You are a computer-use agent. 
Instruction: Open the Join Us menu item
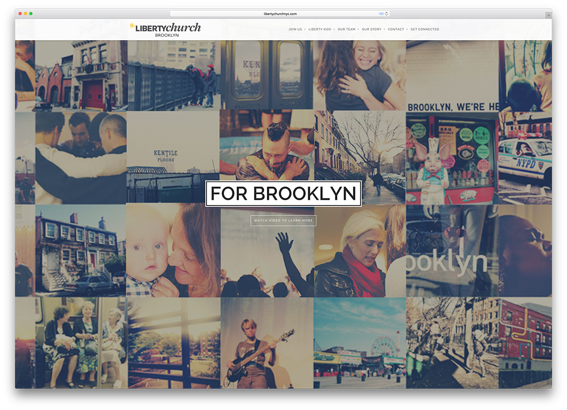[295, 29]
